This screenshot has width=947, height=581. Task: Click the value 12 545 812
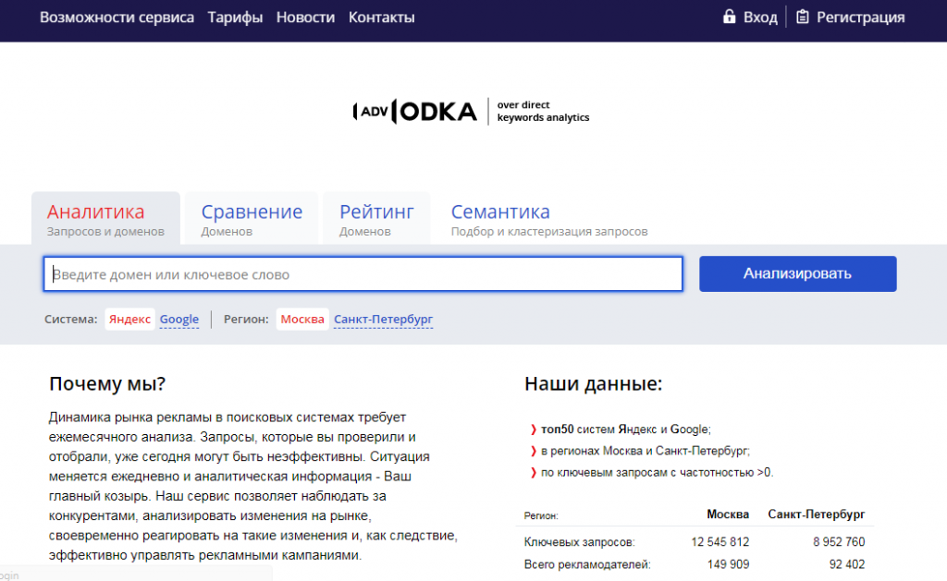[719, 542]
